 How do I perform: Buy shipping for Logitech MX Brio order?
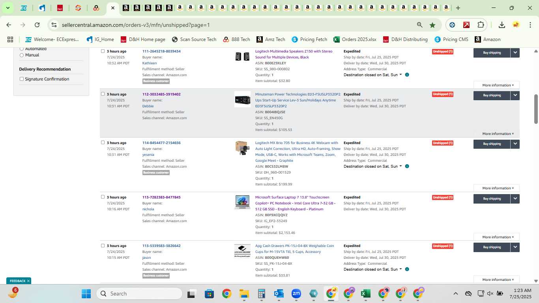pyautogui.click(x=492, y=144)
